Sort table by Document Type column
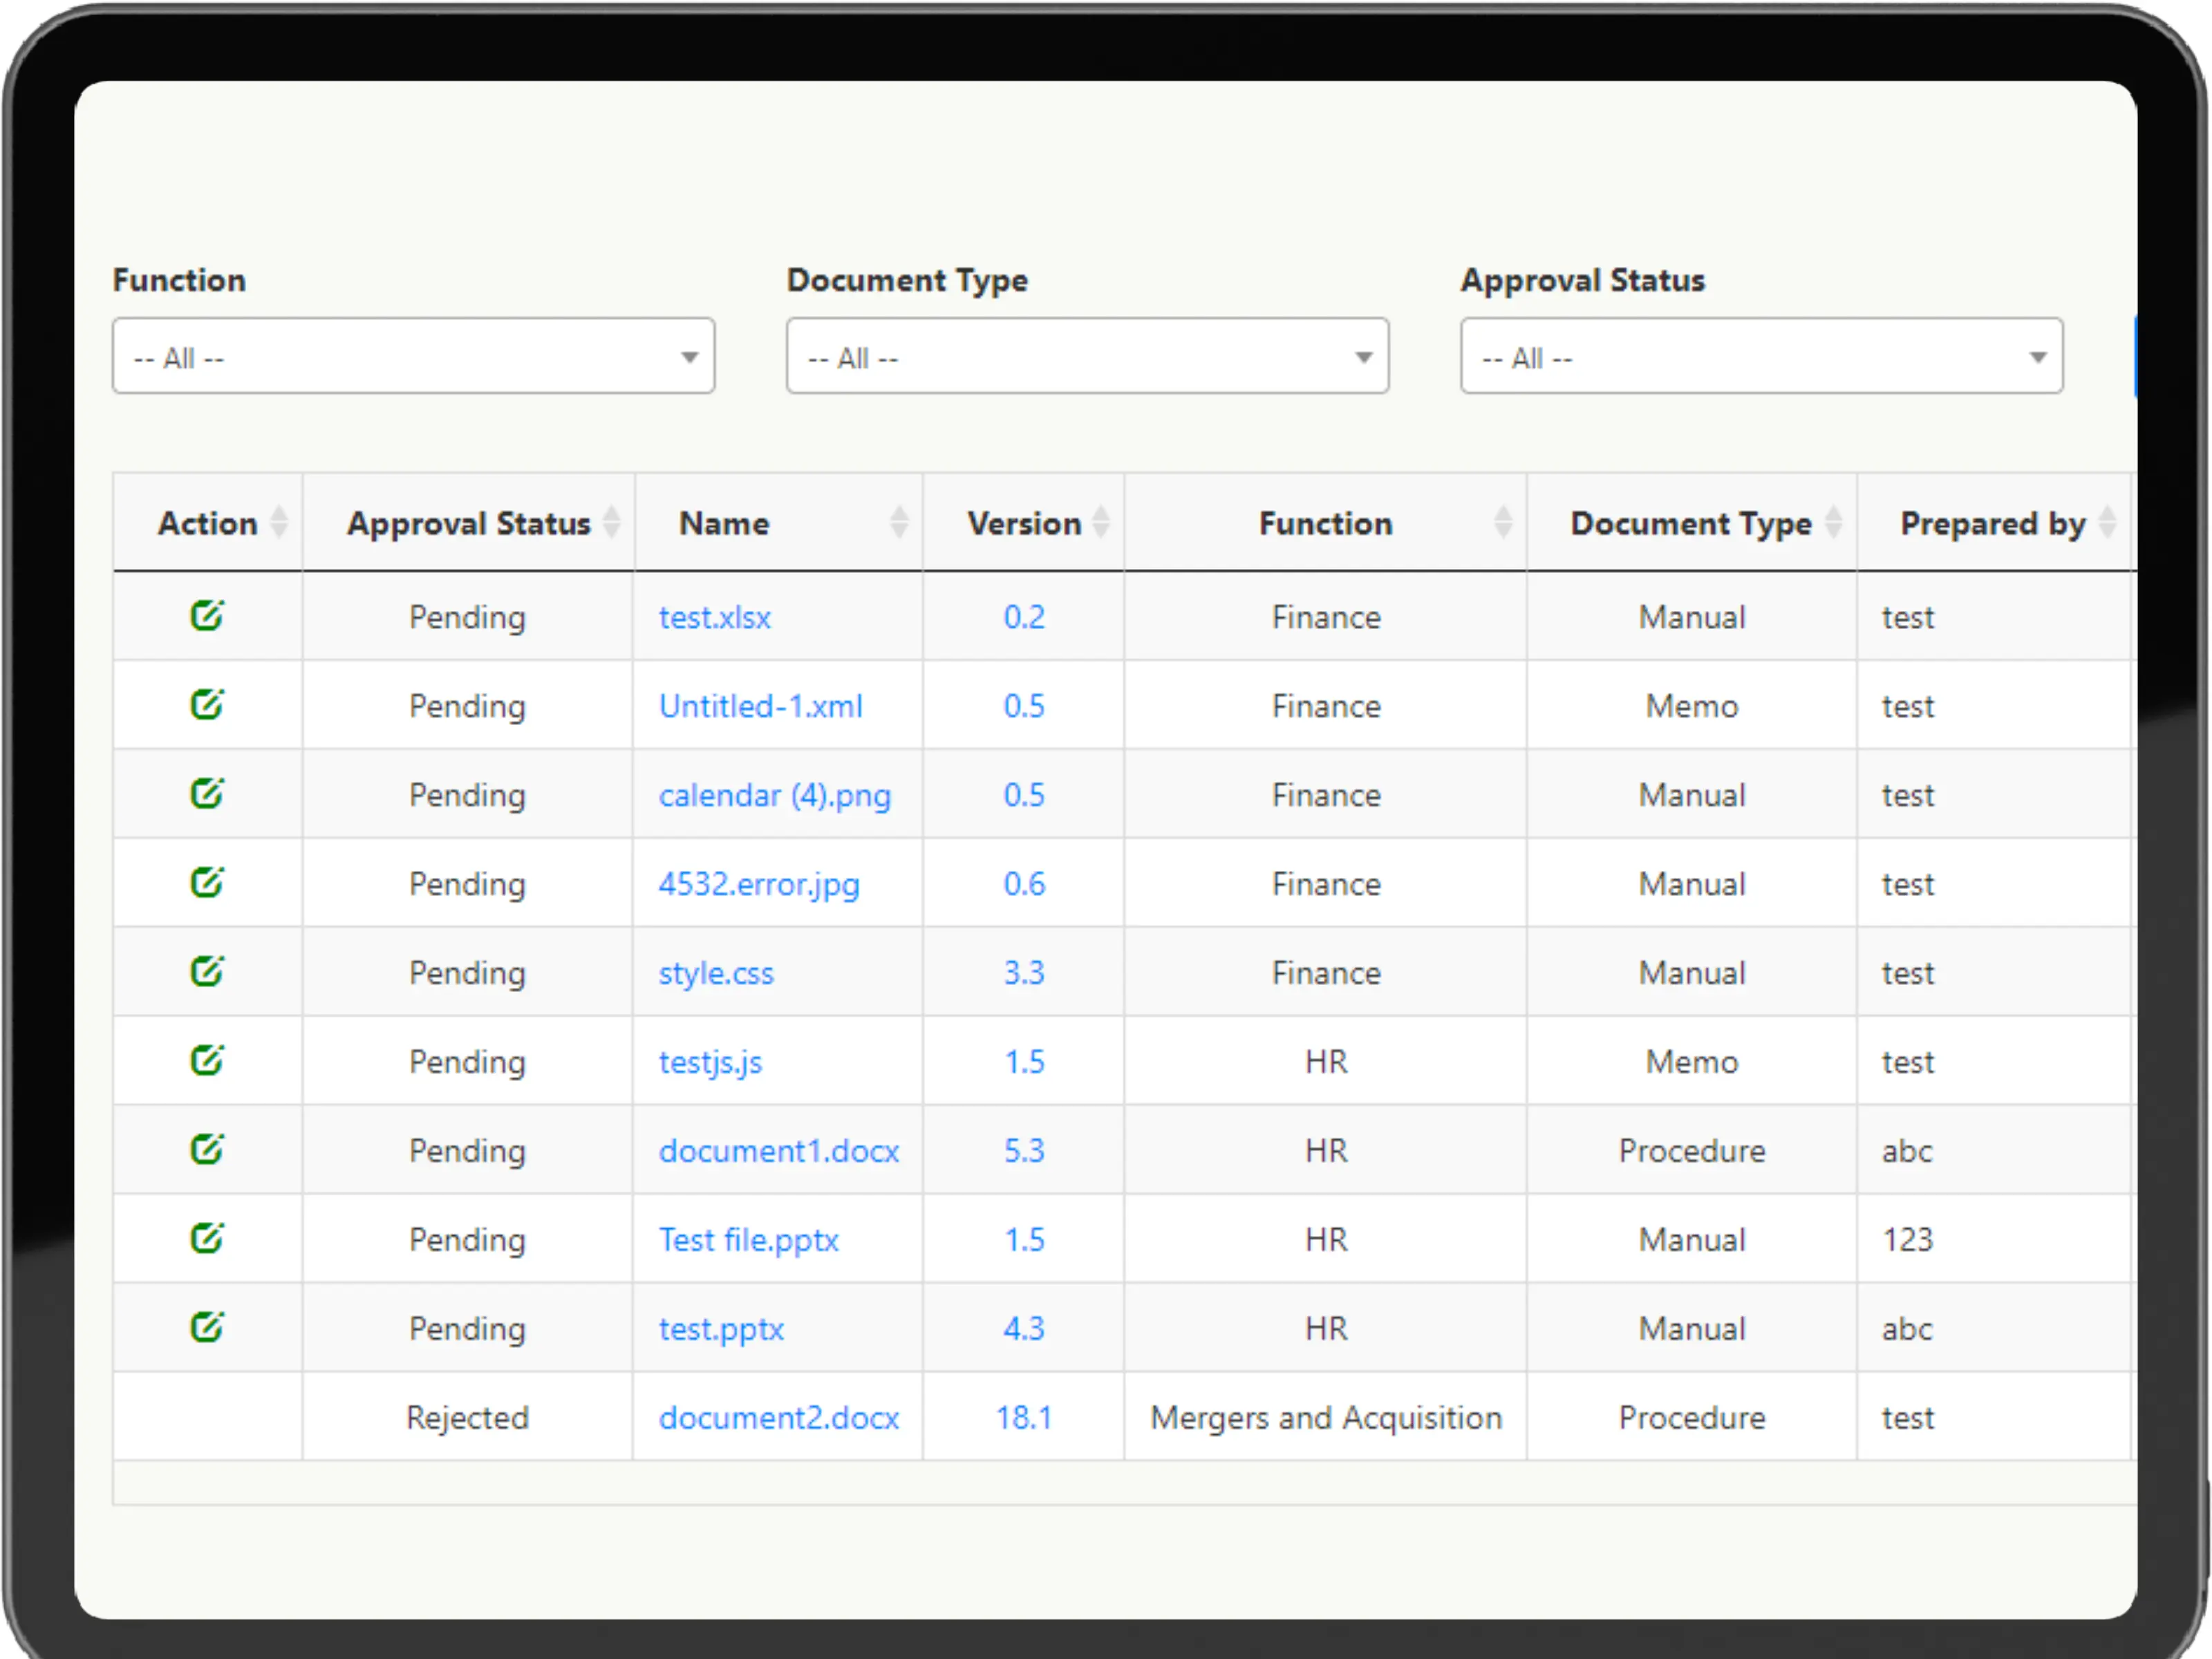The height and width of the screenshot is (1659, 2212). [x=1834, y=522]
